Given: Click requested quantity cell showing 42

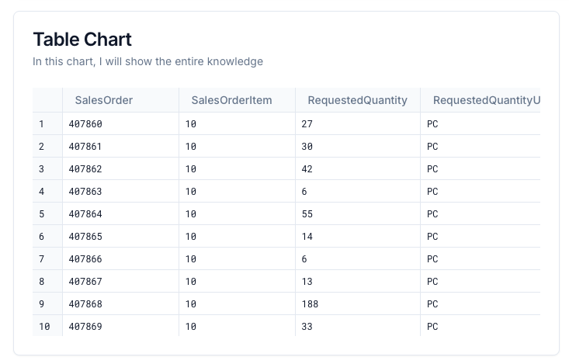Looking at the screenshot, I should click(x=358, y=168).
